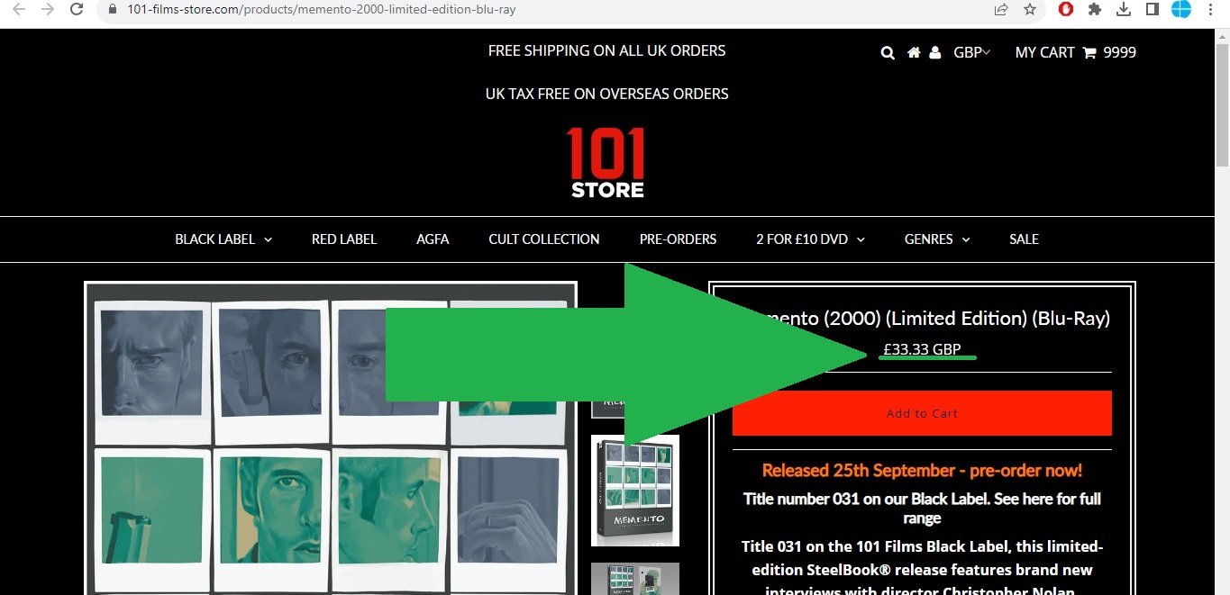
Task: Open the extensions puzzle piece icon
Action: (x=1095, y=9)
